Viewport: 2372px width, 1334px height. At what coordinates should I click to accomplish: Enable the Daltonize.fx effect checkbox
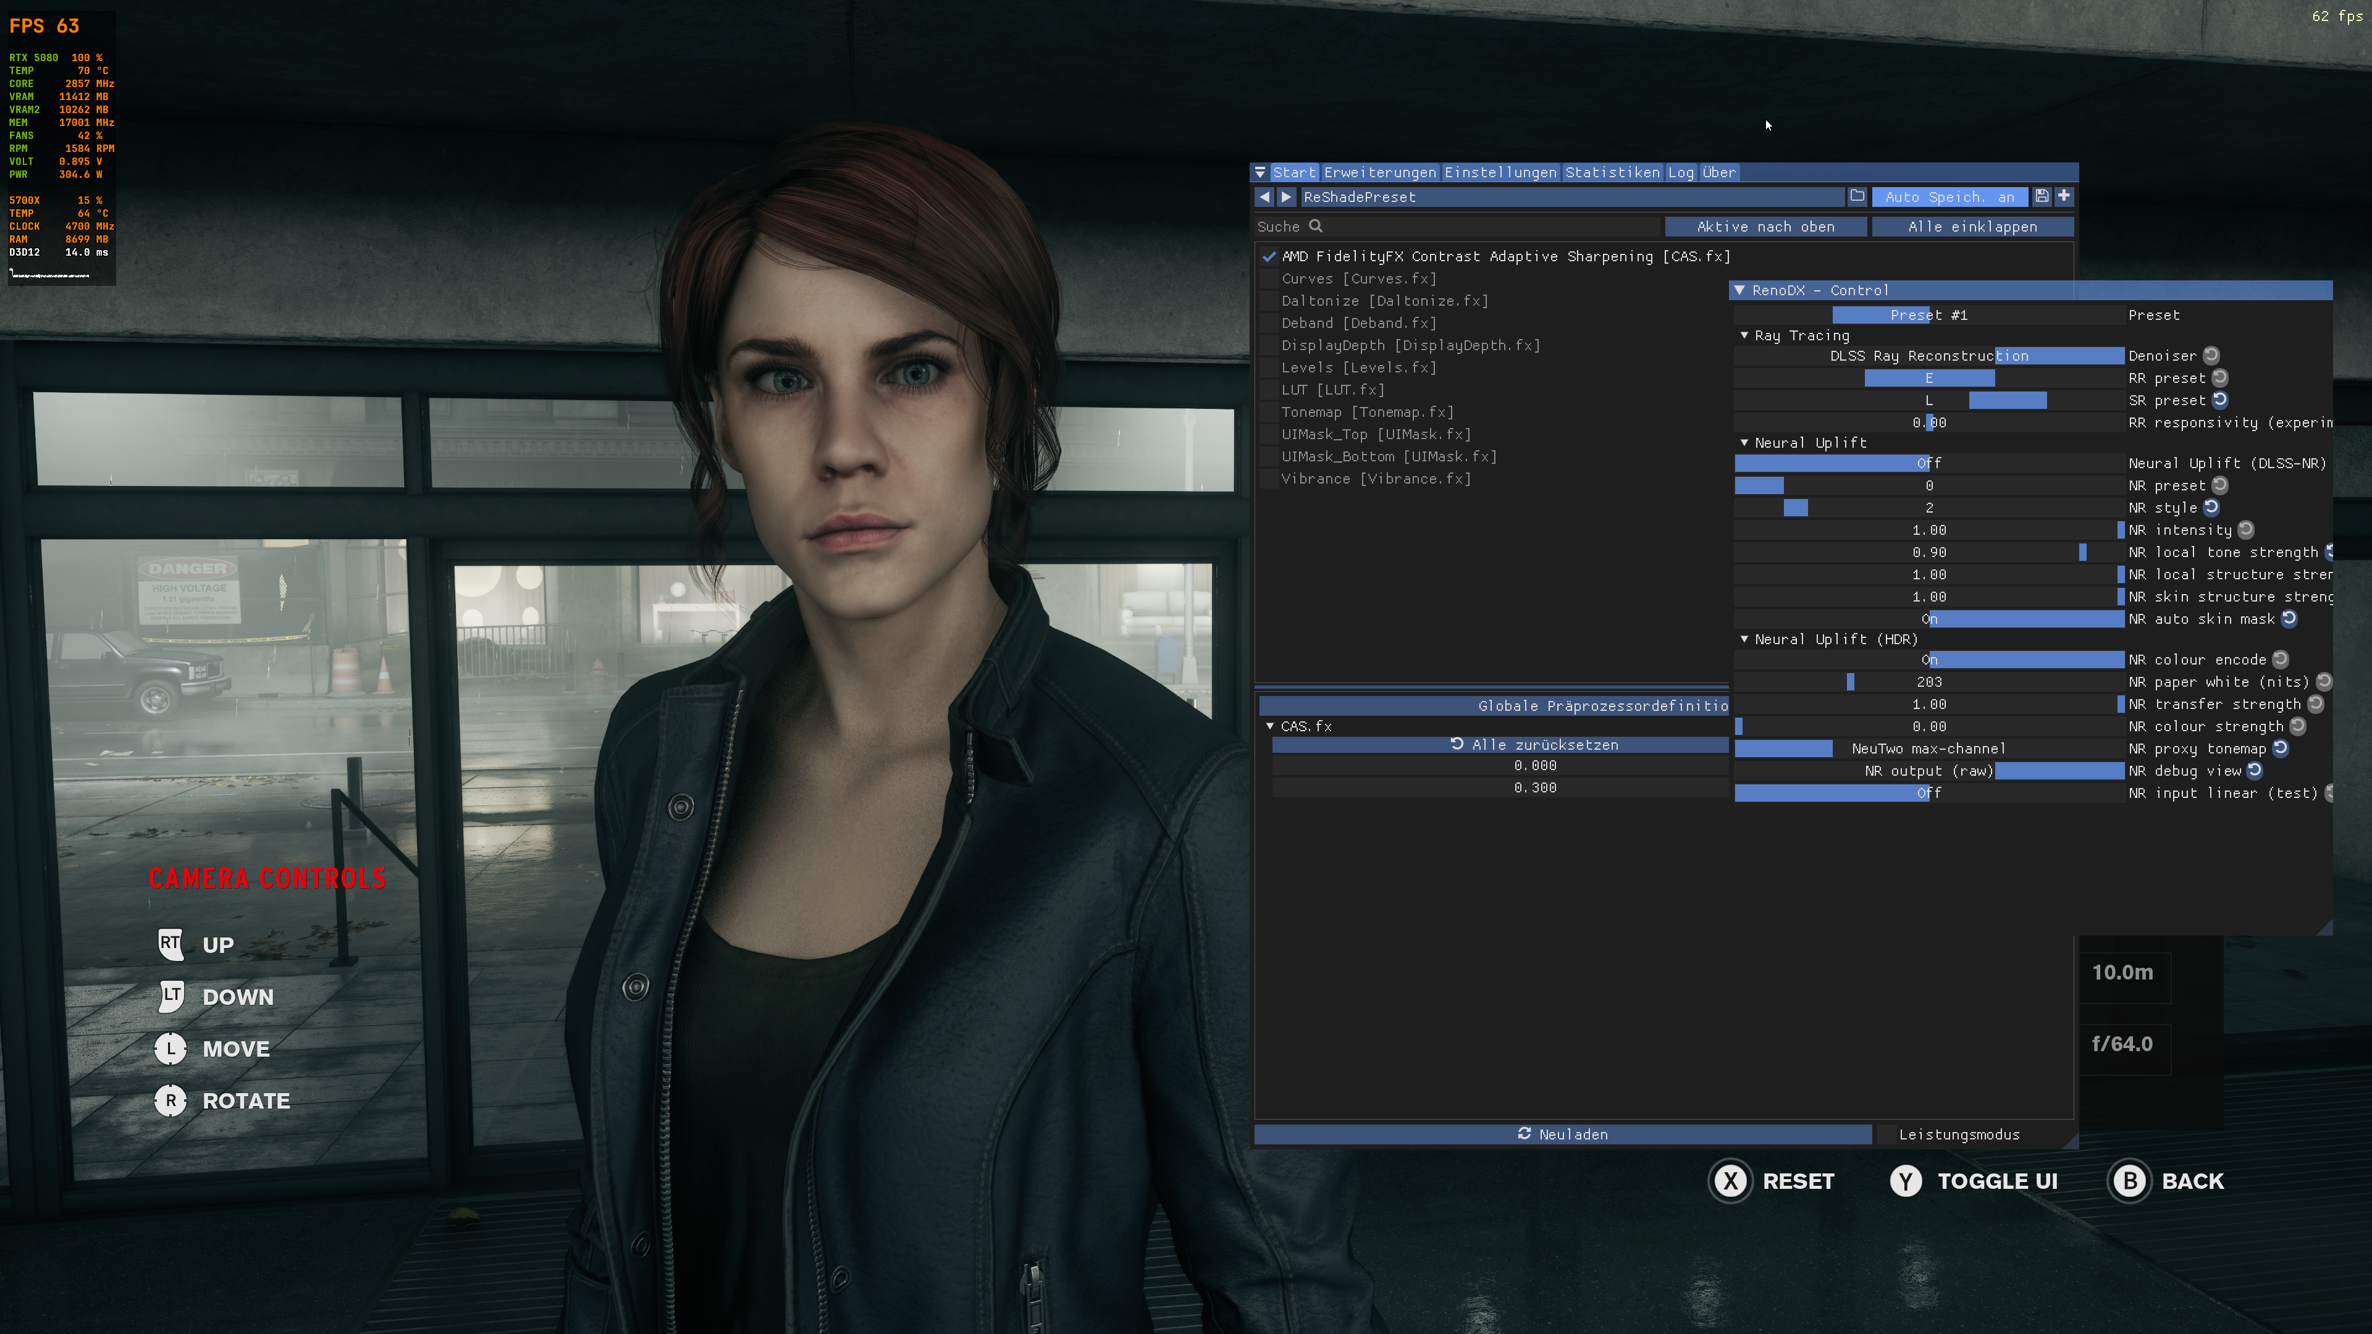pos(1268,301)
